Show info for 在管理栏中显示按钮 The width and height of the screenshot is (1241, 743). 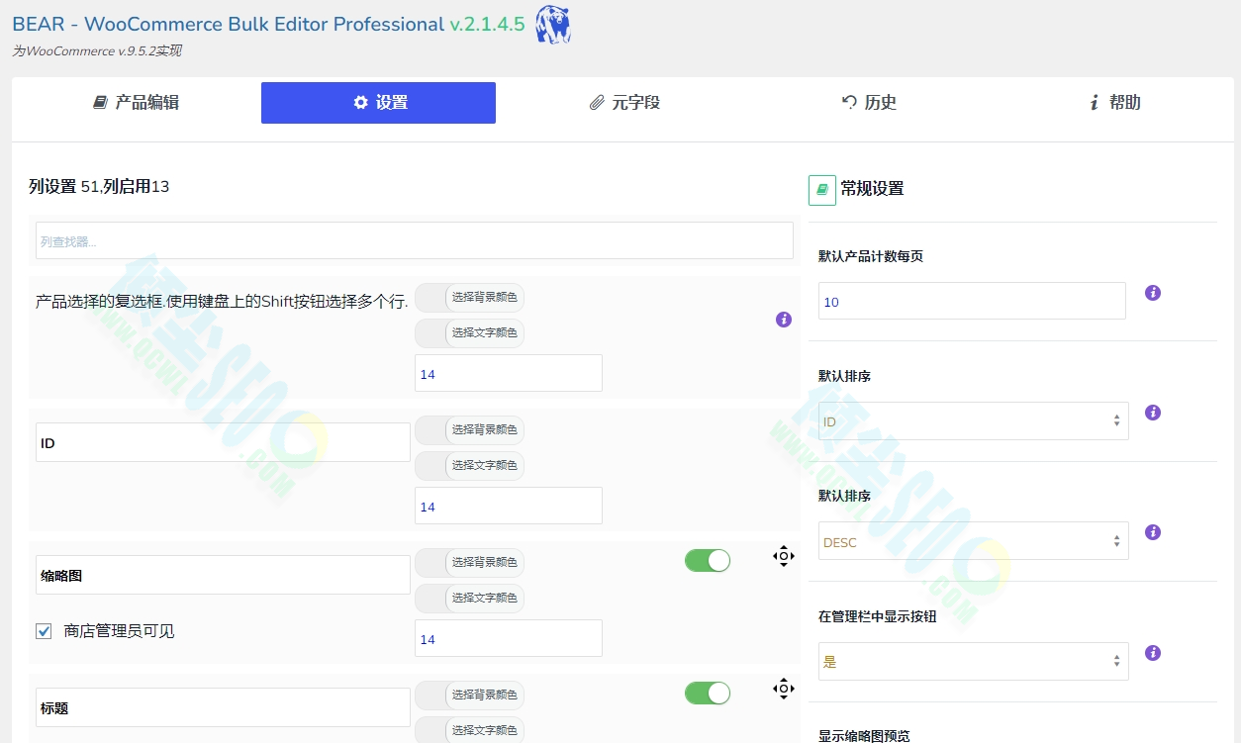1153,653
